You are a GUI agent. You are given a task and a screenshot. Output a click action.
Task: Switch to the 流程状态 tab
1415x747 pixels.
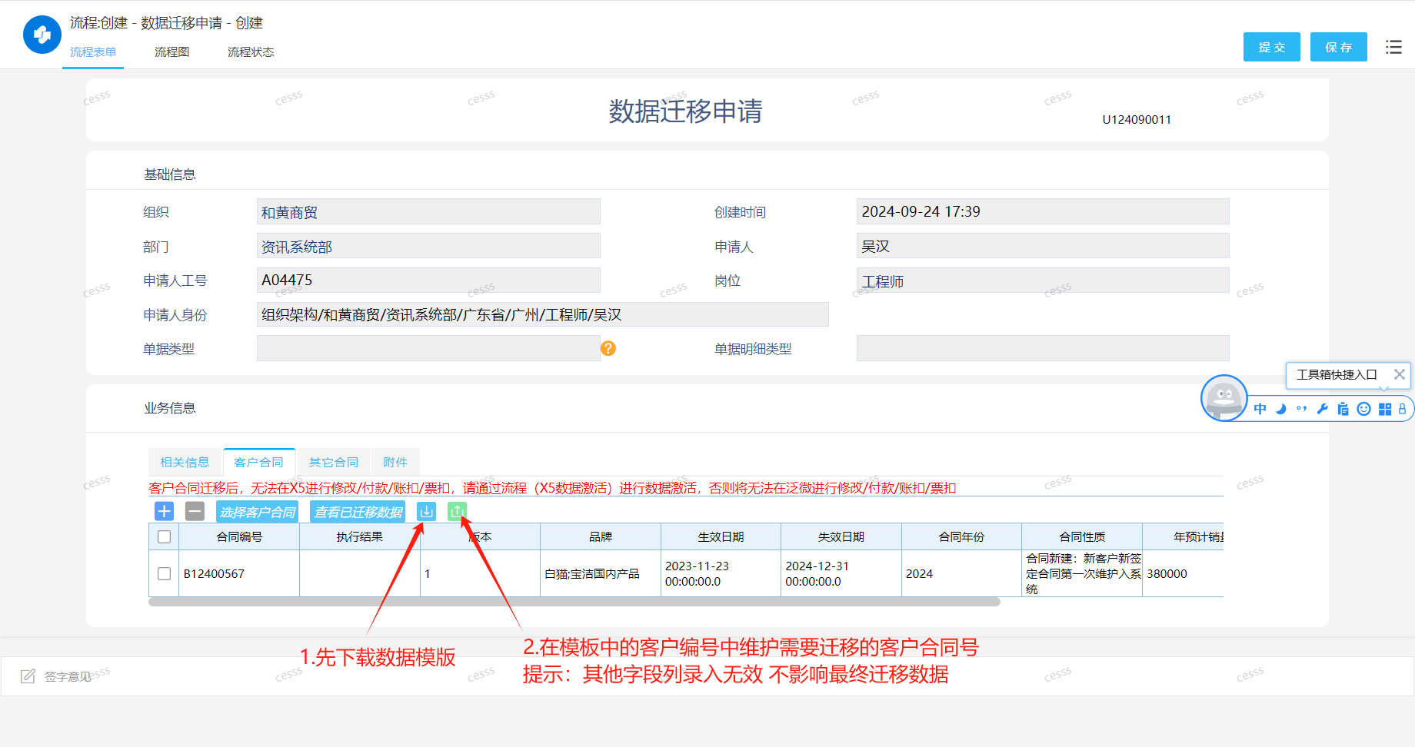[251, 51]
